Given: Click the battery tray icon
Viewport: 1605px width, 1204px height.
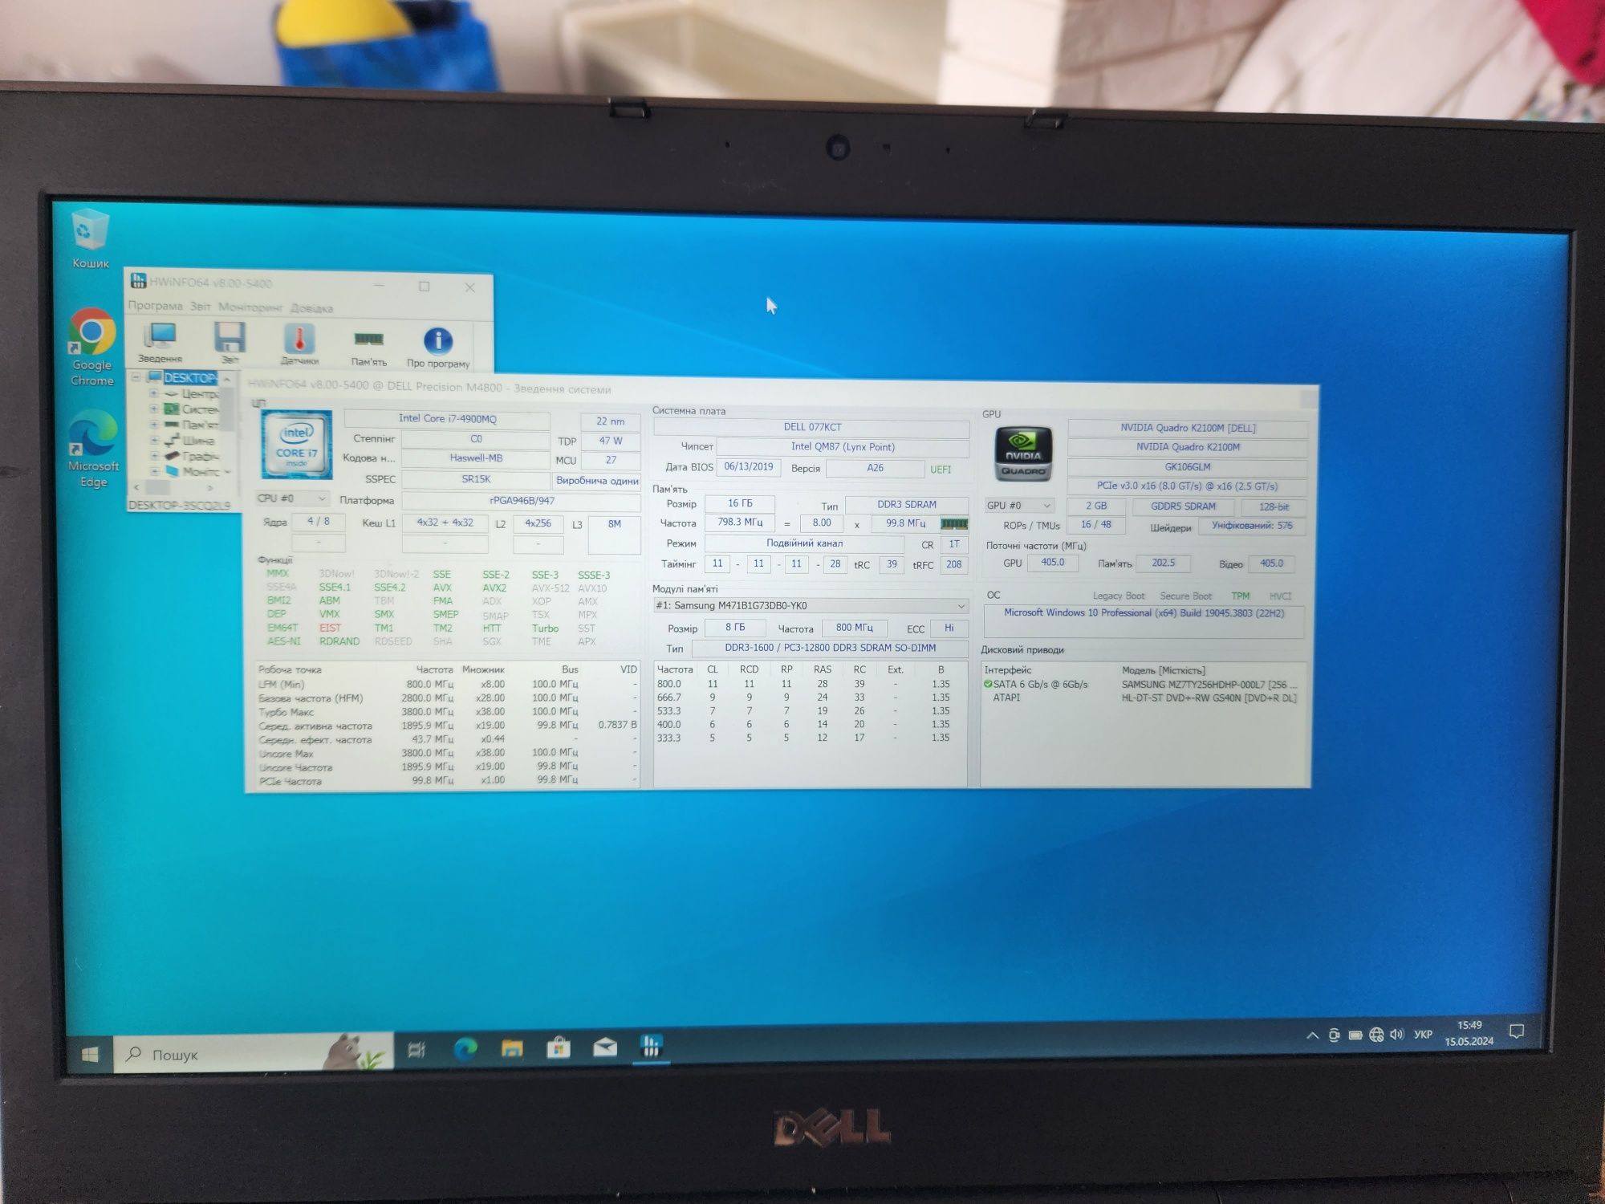Looking at the screenshot, I should (1355, 1035).
